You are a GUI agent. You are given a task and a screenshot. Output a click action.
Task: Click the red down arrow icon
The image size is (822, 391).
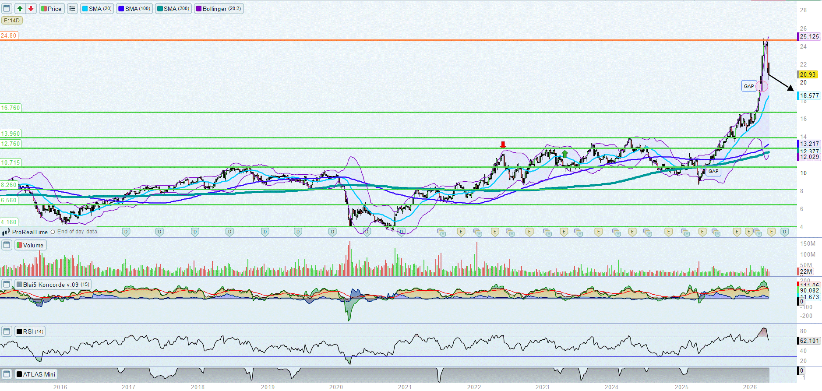click(x=31, y=9)
